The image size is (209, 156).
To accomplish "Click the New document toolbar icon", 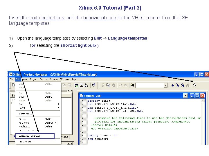I will tap(13, 85).
